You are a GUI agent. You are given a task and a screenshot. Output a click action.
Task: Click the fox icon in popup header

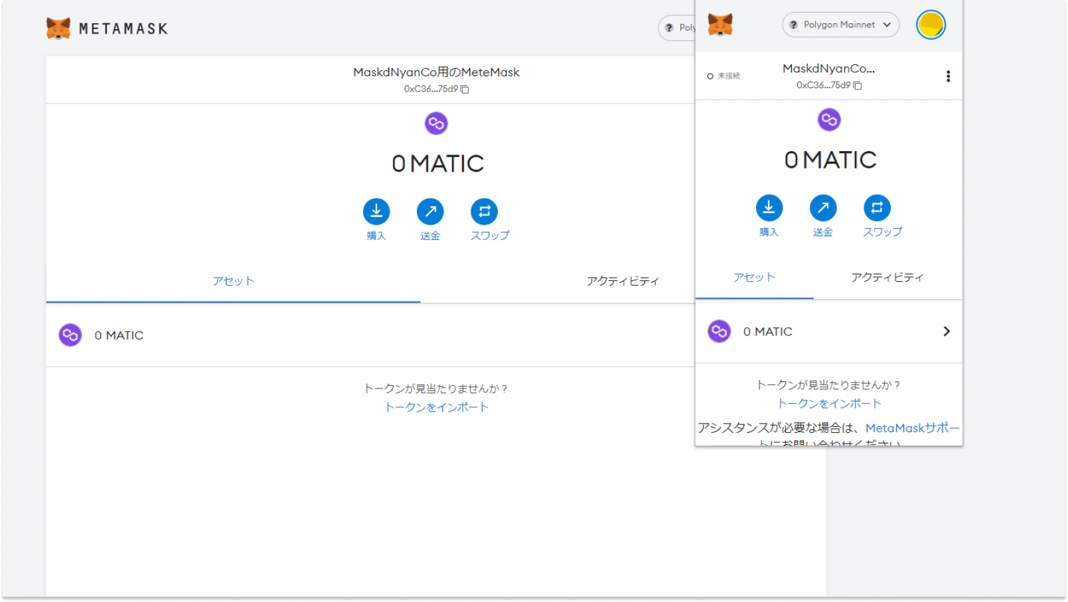pos(720,25)
